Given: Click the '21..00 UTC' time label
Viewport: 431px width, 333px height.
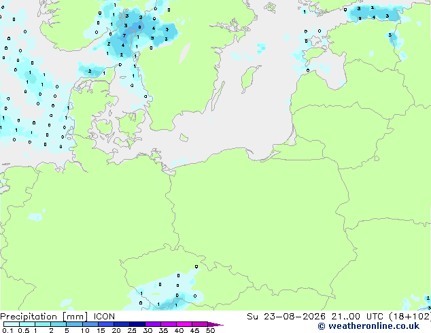Looking at the screenshot, I should [x=357, y=317].
